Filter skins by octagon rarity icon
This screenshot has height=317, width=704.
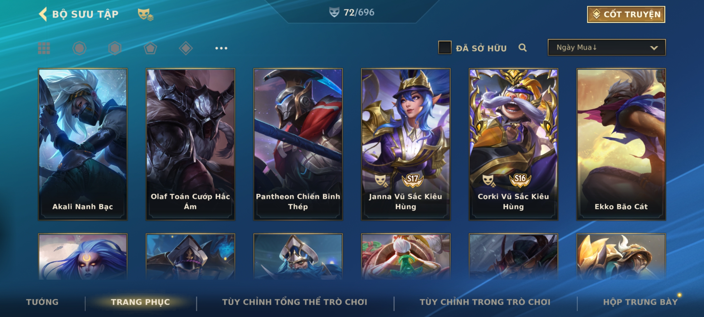pyautogui.click(x=79, y=48)
